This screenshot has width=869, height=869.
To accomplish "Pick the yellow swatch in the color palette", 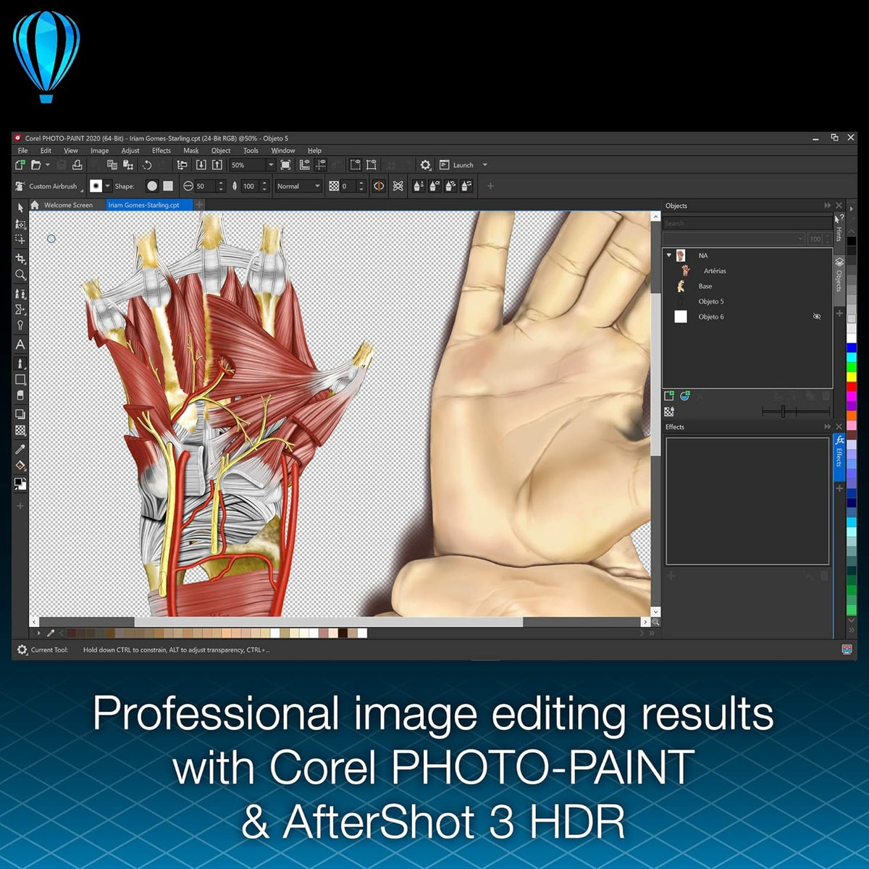I will 852,378.
